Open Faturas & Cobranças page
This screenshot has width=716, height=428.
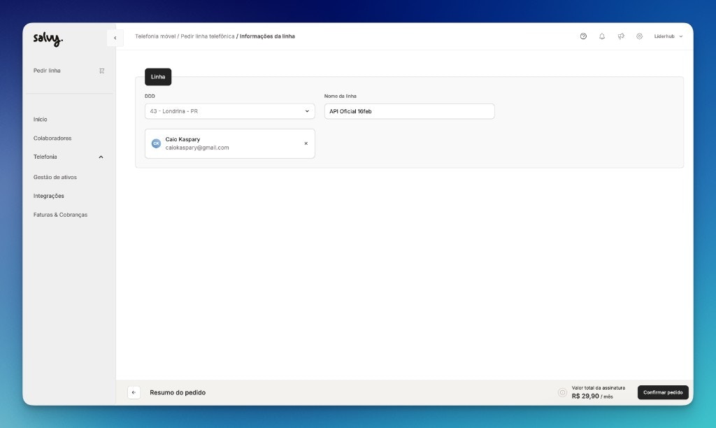coord(60,215)
